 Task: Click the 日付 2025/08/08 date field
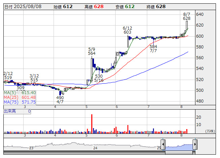(x=23, y=7)
